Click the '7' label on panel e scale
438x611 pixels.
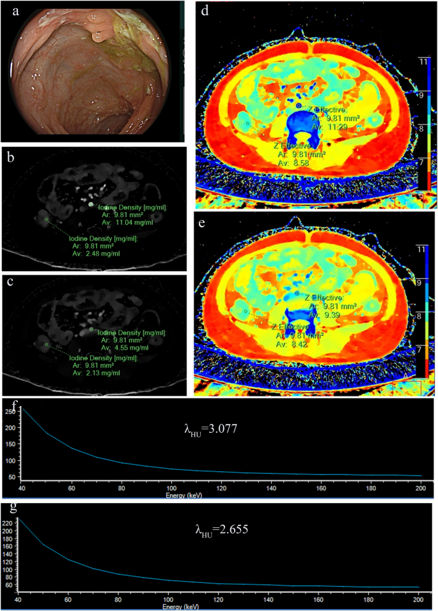tap(419, 349)
